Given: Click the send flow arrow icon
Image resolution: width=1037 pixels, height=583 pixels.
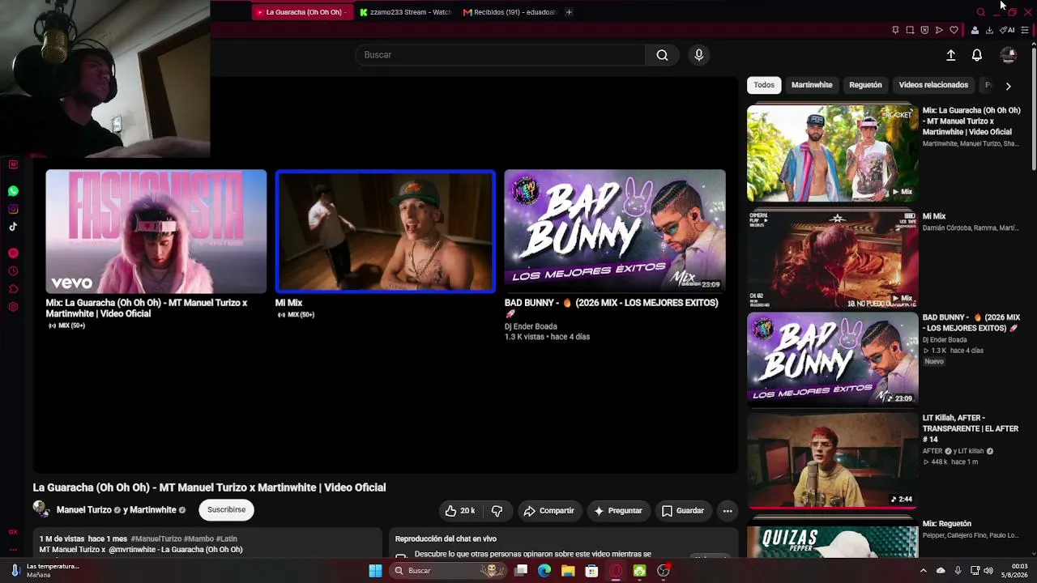Looking at the screenshot, I should 939,30.
